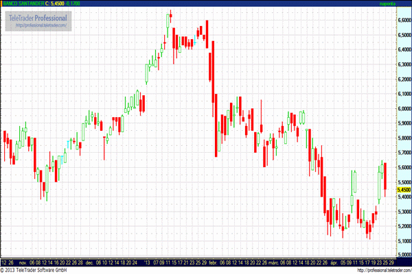The height and width of the screenshot is (274, 412).
Task: Select the ápr. label on date axis
Action: (334, 262)
